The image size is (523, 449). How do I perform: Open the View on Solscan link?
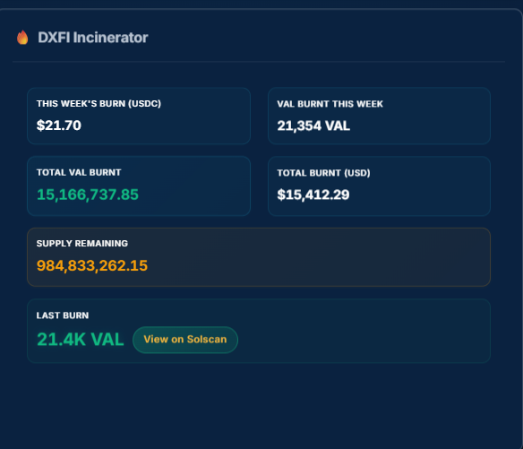click(185, 340)
